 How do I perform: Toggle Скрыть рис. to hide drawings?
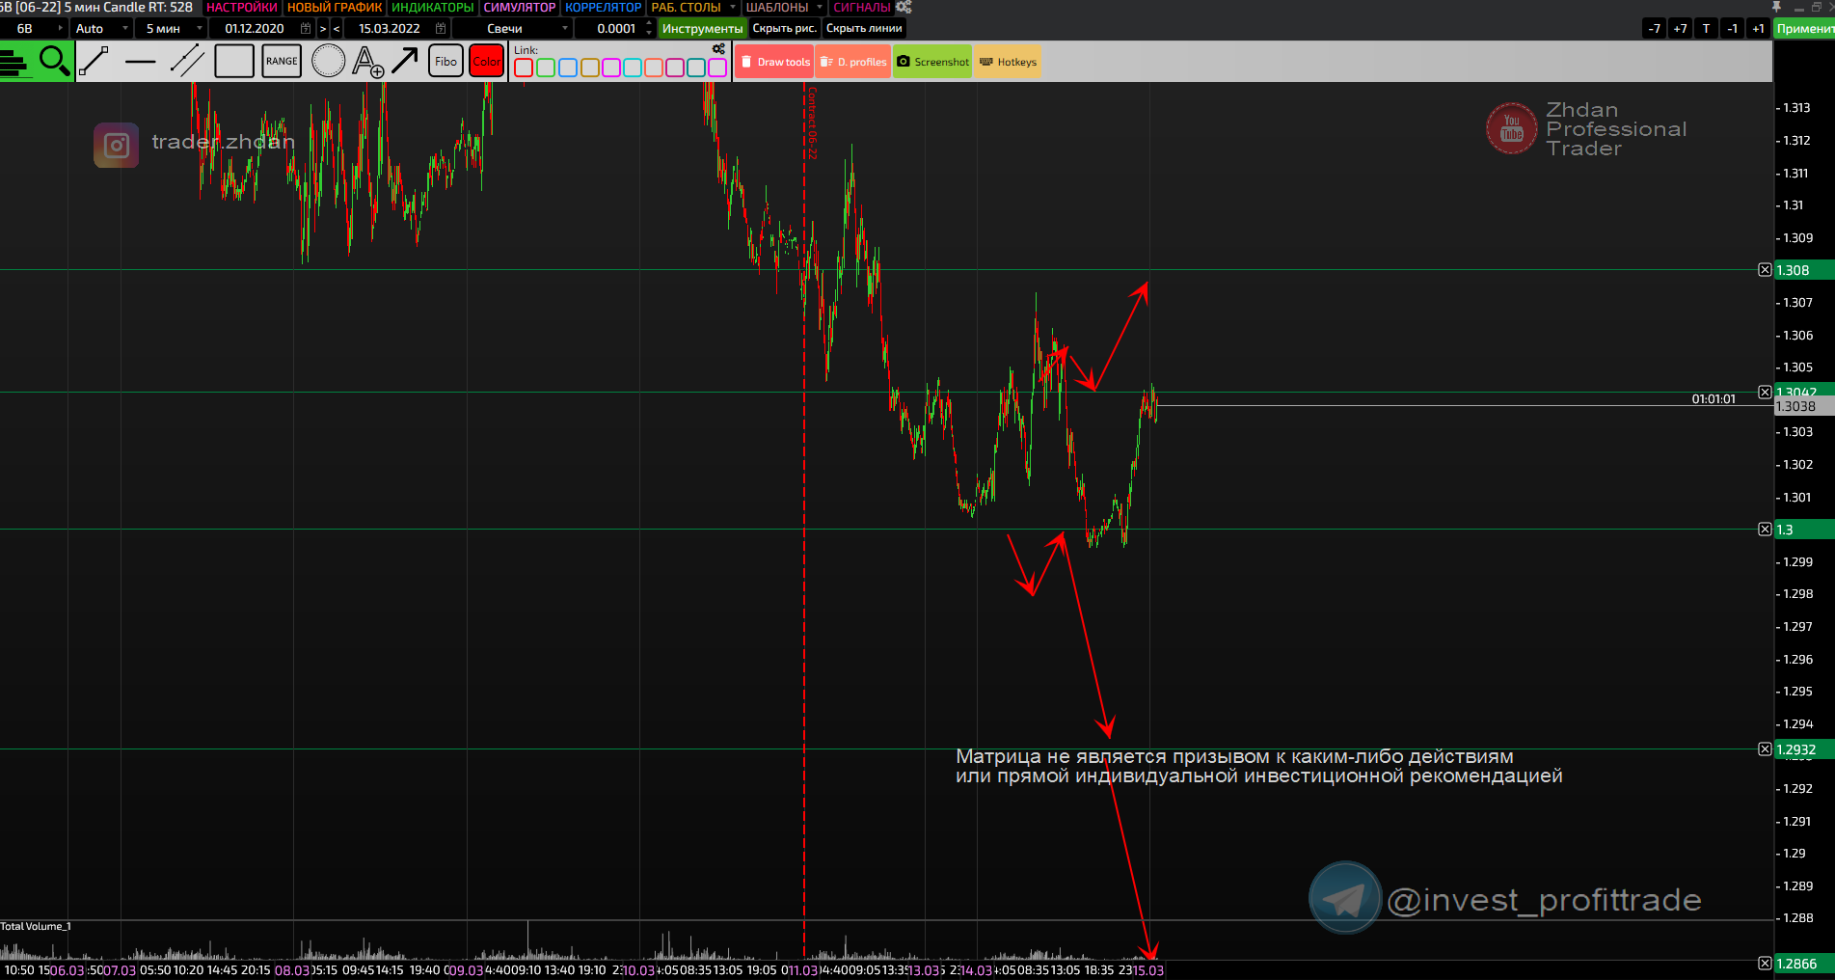(x=785, y=29)
